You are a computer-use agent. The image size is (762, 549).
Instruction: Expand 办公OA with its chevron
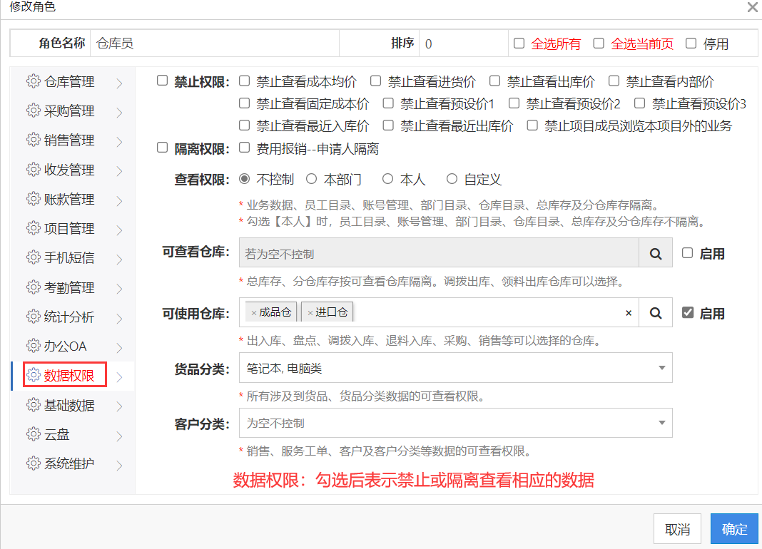click(120, 348)
